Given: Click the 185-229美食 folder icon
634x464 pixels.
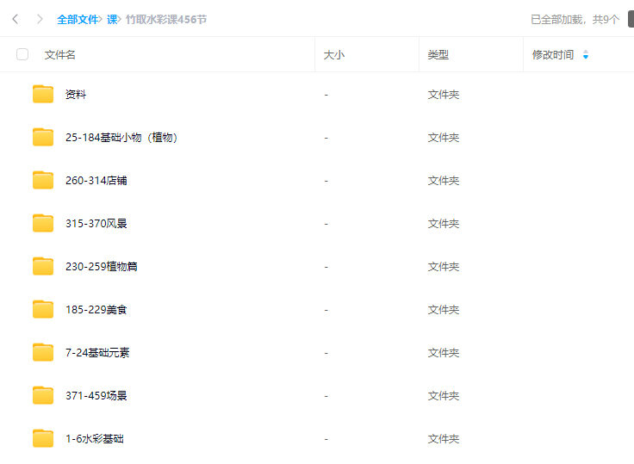Looking at the screenshot, I should (x=43, y=309).
